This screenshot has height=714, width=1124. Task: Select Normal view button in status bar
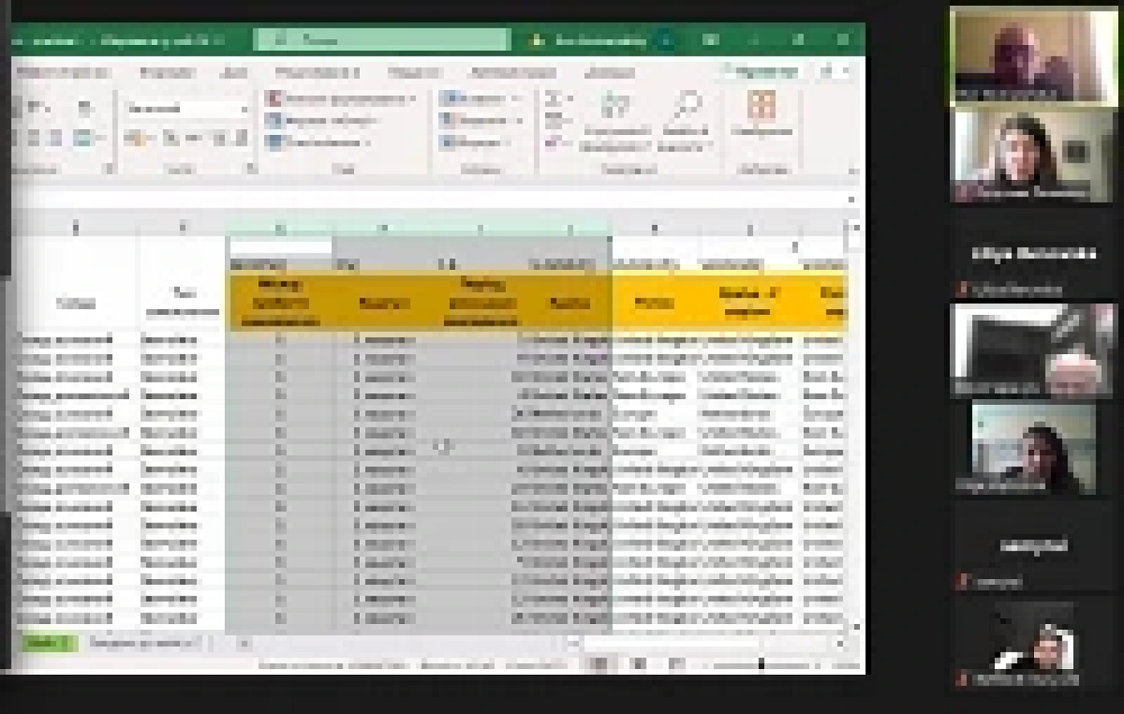pyautogui.click(x=601, y=665)
